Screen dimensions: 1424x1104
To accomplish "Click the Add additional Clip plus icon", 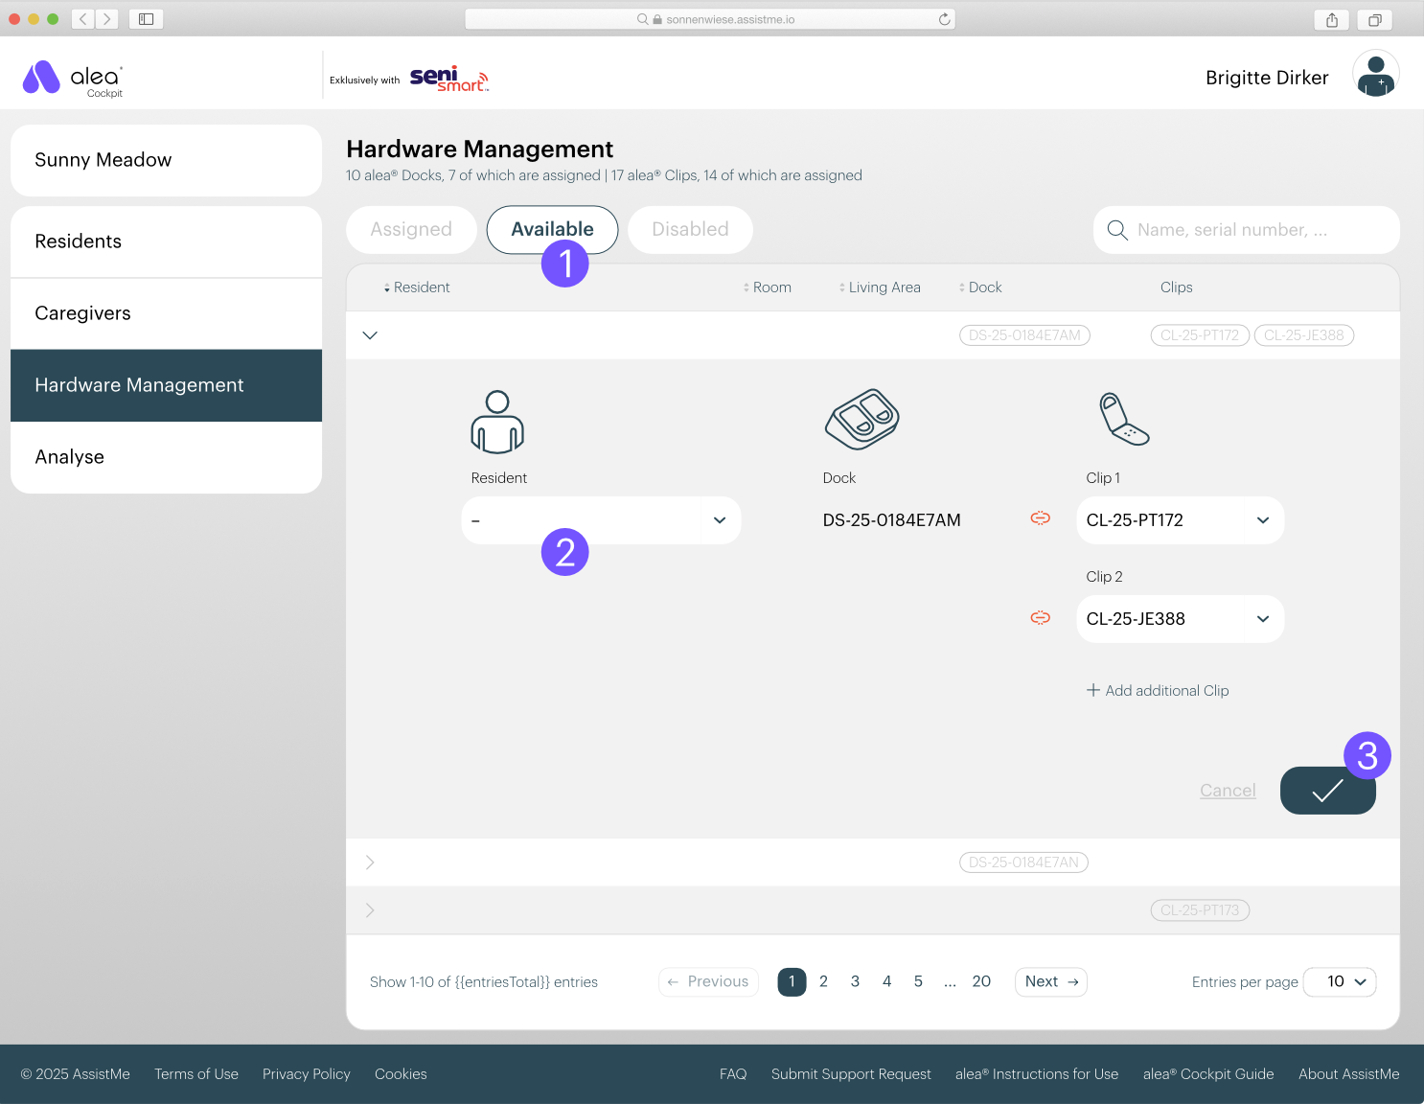I will tap(1093, 690).
